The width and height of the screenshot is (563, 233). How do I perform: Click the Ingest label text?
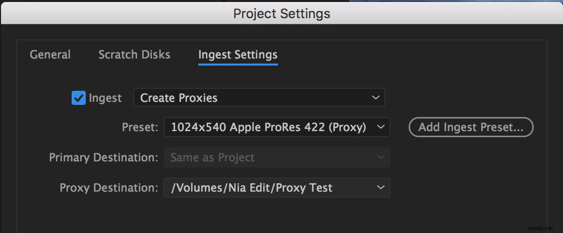pos(105,98)
